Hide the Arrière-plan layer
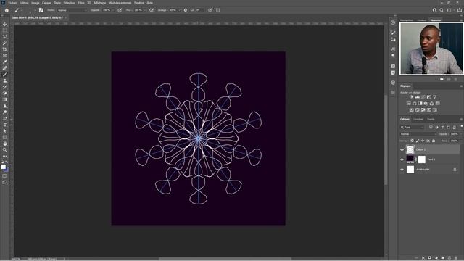This screenshot has height=261, width=464. point(402,170)
